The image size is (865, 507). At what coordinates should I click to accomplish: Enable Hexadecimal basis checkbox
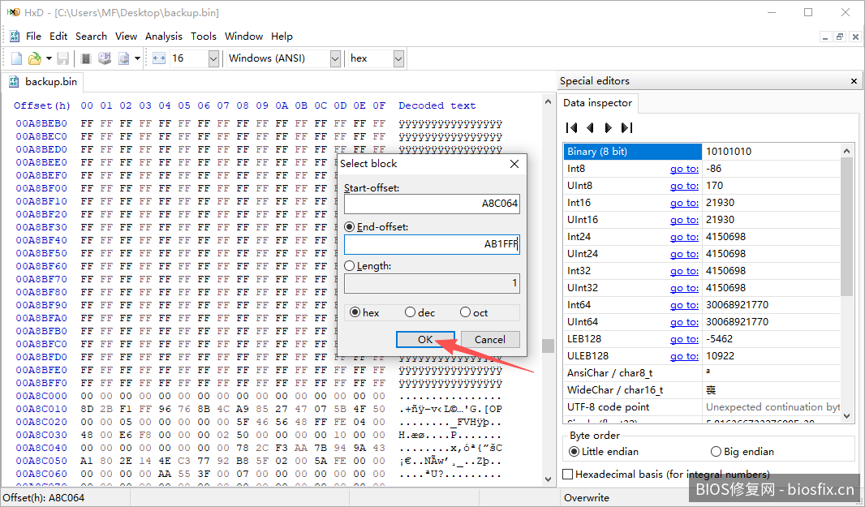pos(568,475)
